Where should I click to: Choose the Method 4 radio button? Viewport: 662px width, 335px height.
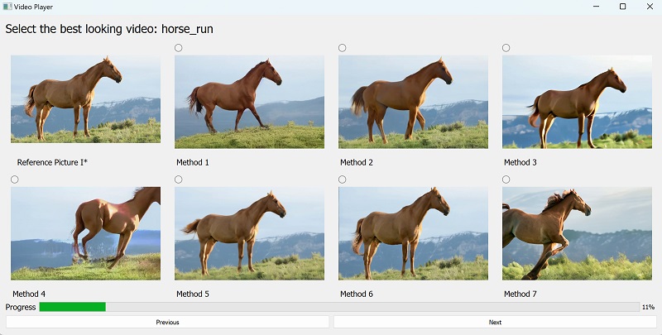point(15,179)
